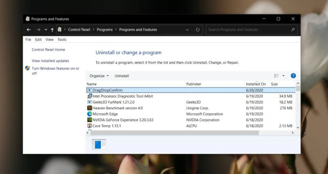This screenshot has width=328, height=174.
Task: Click the search magnifier icon
Action: pyautogui.click(x=293, y=29)
